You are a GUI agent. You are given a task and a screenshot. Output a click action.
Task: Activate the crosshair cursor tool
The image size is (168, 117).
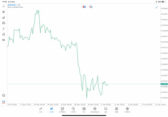[x=3, y=6]
